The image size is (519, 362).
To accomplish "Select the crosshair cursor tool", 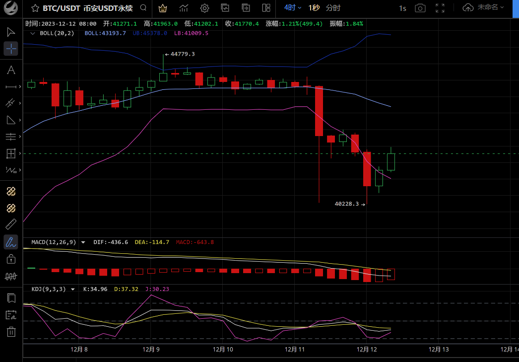I will [11, 49].
